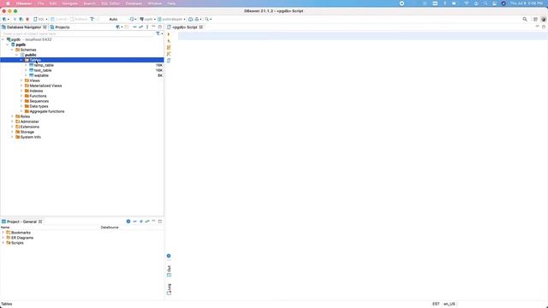Select the ER Diagrams folder
Viewport: 548px width, 308px height.
22,238
